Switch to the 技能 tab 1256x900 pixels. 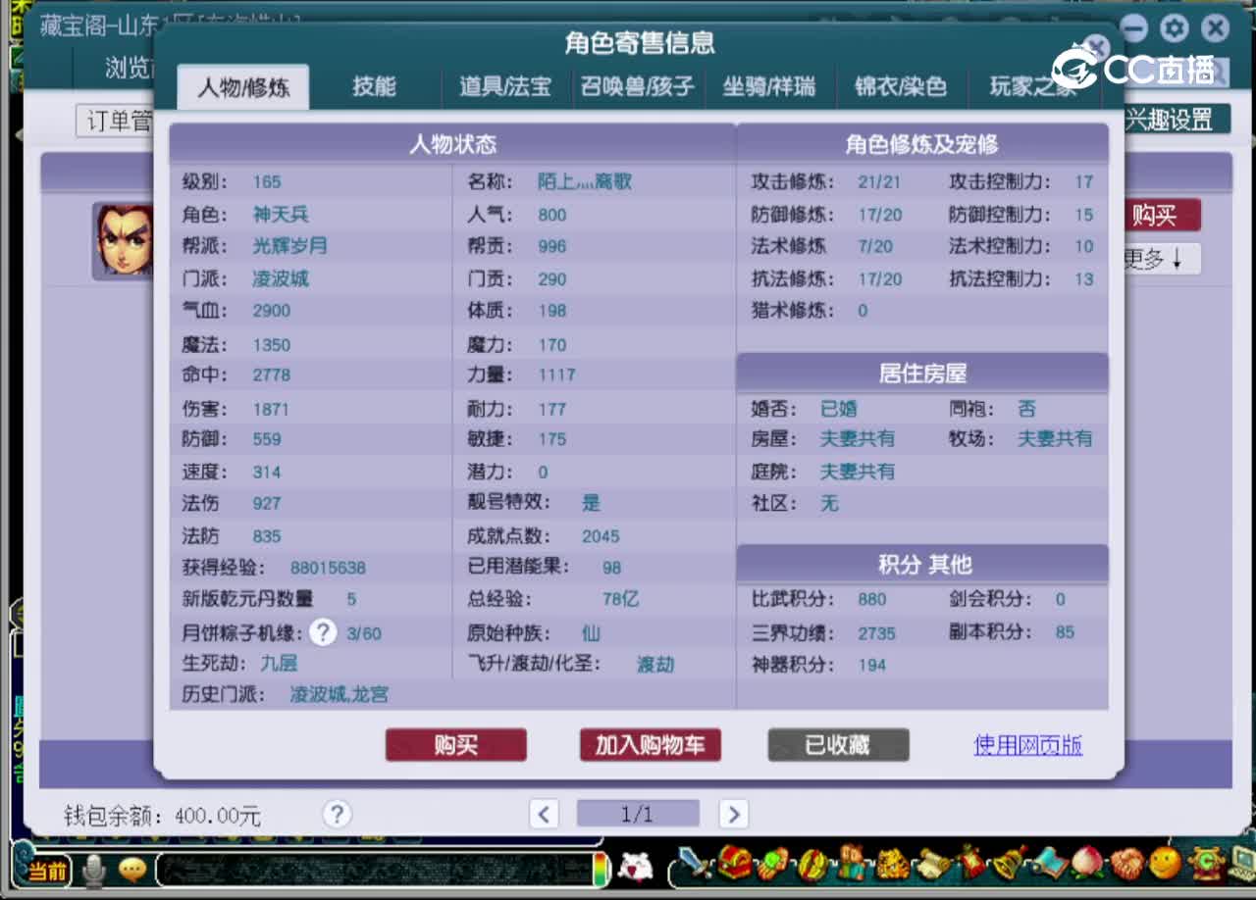374,86
